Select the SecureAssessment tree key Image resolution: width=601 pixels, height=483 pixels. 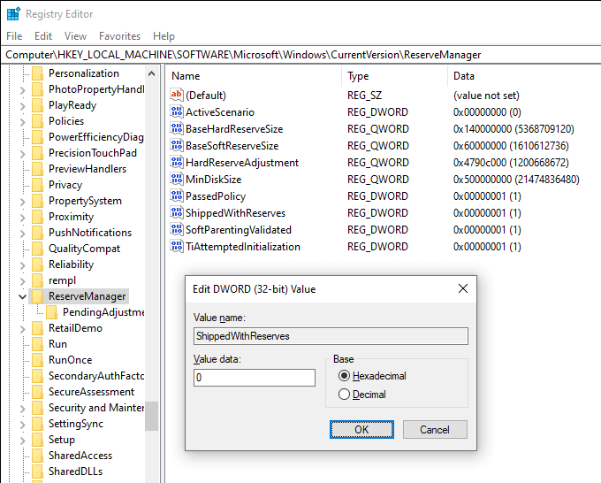(x=91, y=392)
